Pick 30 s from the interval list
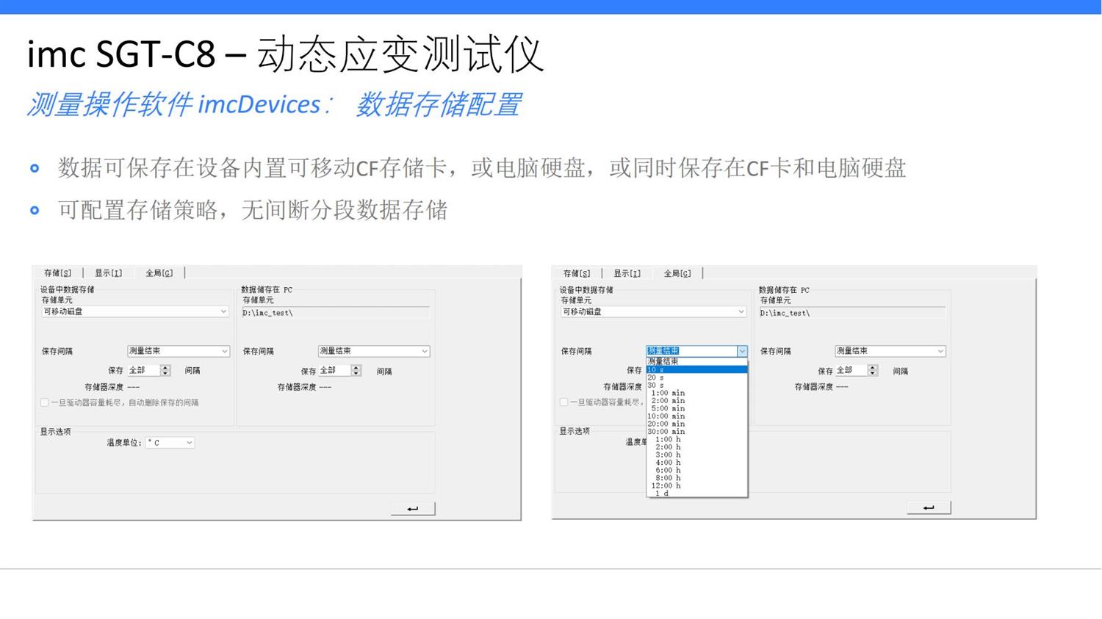 point(696,385)
